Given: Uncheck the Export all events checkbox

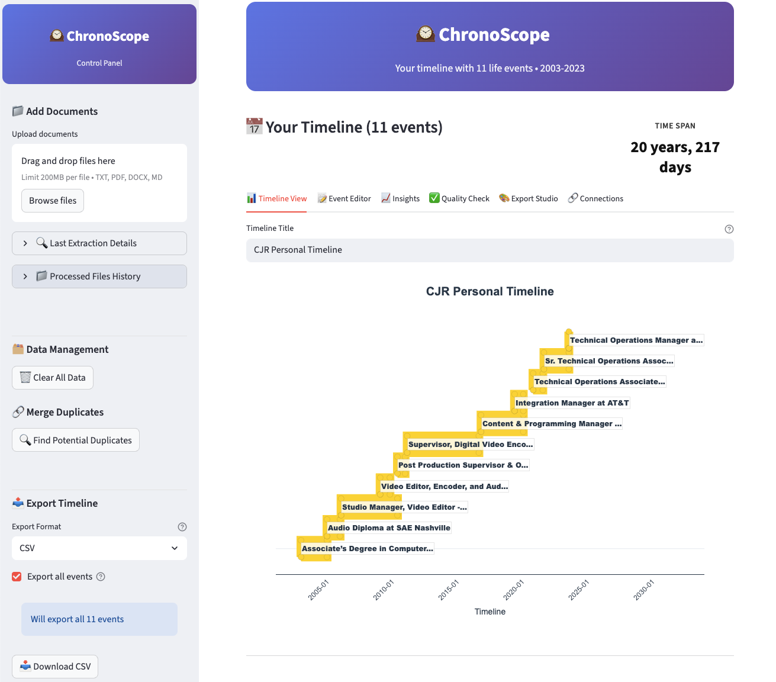Looking at the screenshot, I should pos(17,577).
